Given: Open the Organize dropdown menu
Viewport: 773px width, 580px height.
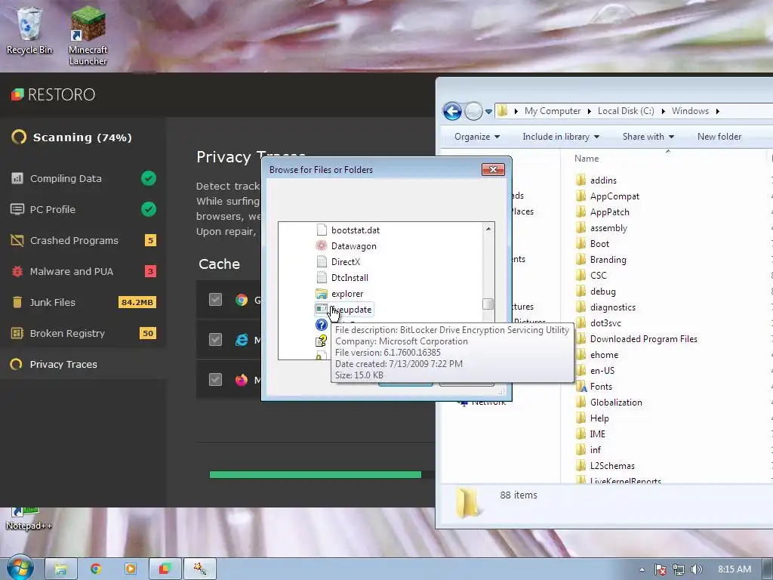Looking at the screenshot, I should [x=477, y=137].
